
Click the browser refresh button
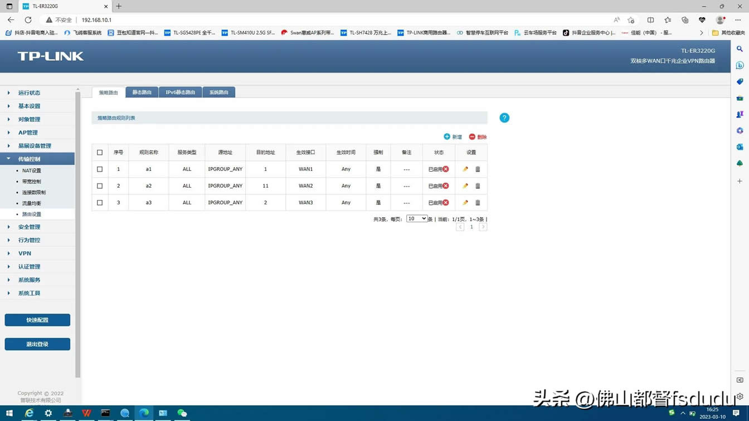pos(28,20)
